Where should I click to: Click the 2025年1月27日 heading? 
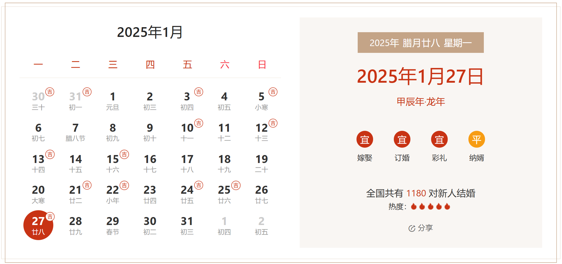[x=420, y=76]
